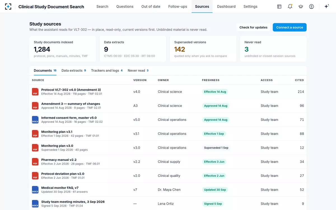Click the Effective 1 Sep badge
336x210 pixels.
point(214,134)
